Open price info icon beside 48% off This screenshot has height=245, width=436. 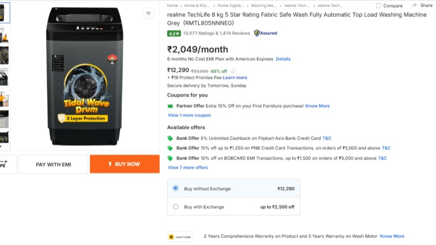pyautogui.click(x=233, y=71)
